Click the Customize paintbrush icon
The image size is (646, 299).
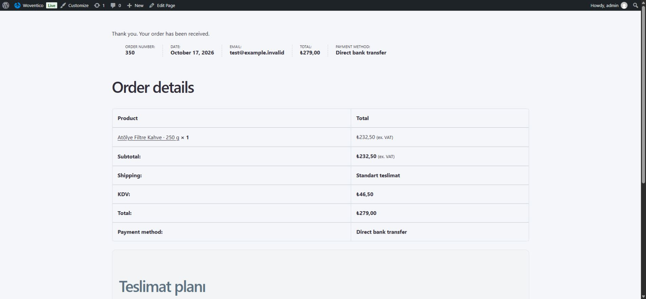click(x=63, y=6)
